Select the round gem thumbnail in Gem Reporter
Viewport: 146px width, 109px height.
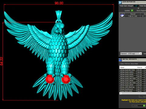point(122,15)
